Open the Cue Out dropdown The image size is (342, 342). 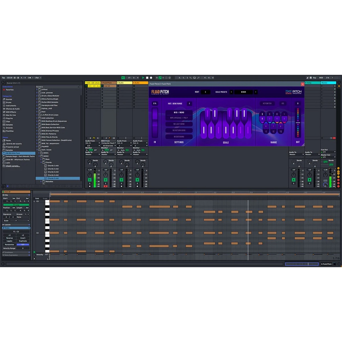tap(327, 152)
